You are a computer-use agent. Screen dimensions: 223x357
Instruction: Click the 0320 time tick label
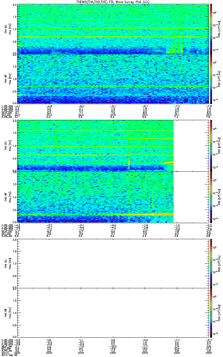click(x=145, y=353)
